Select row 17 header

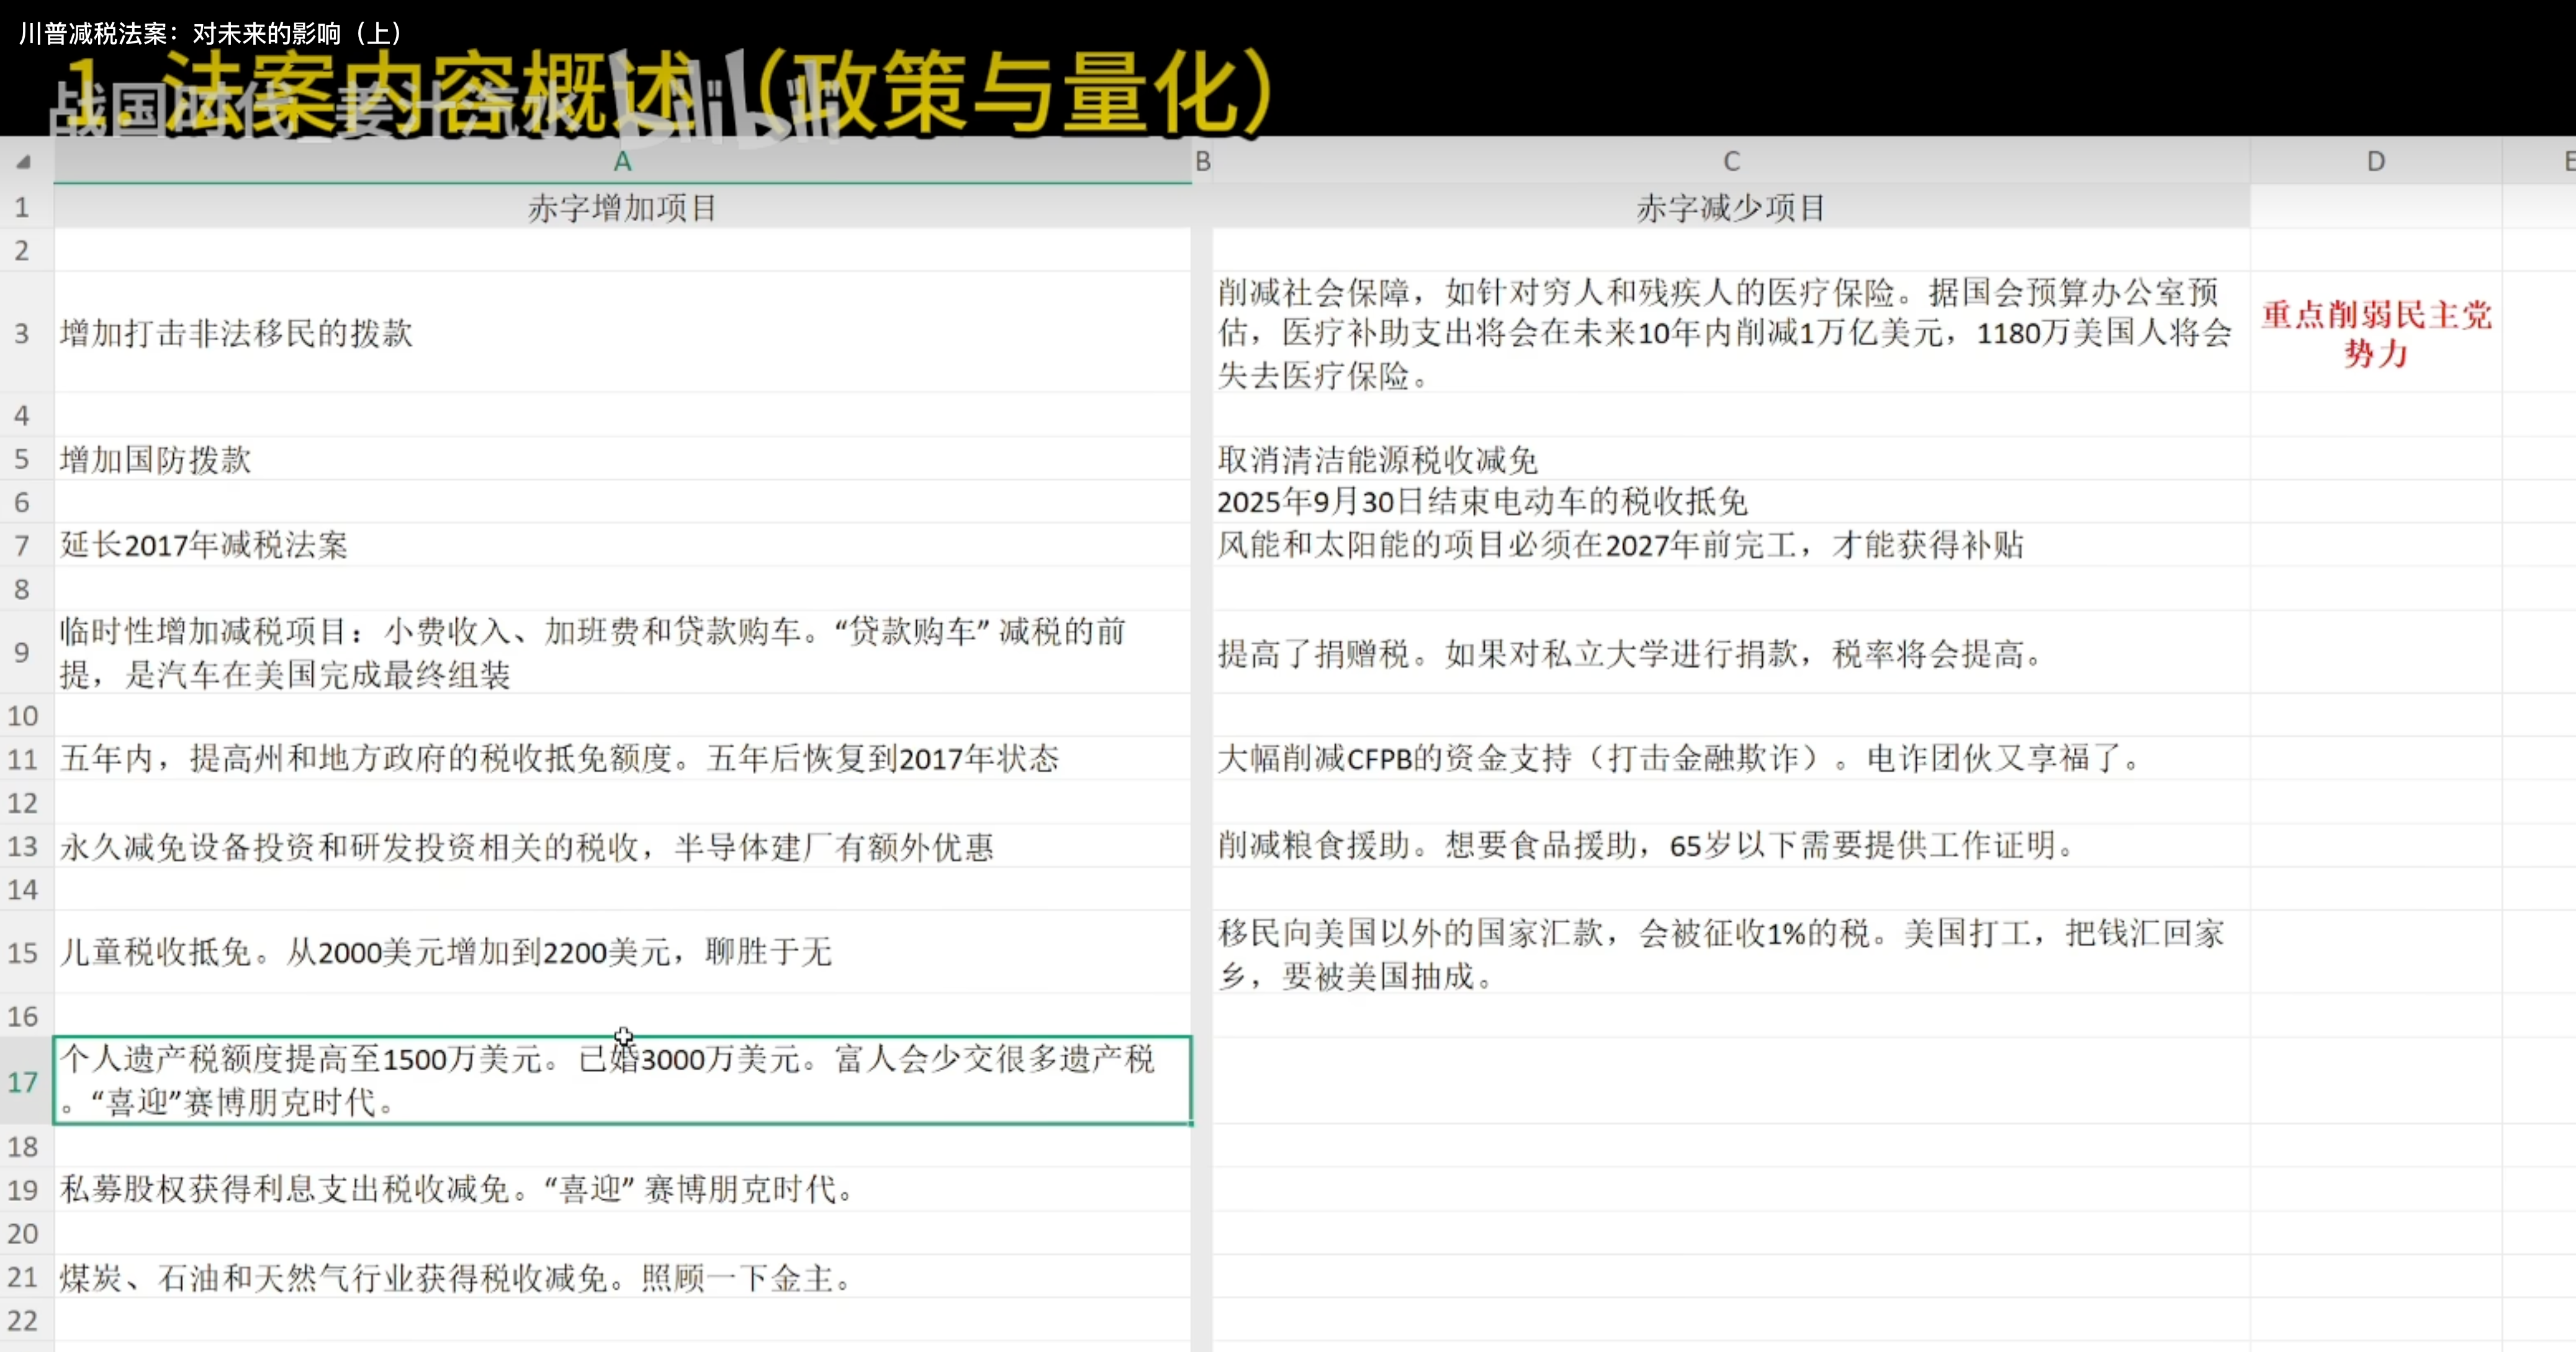23,1081
